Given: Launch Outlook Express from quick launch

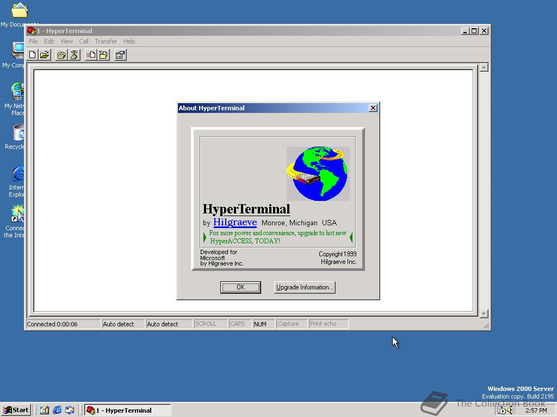Looking at the screenshot, I should coord(70,410).
